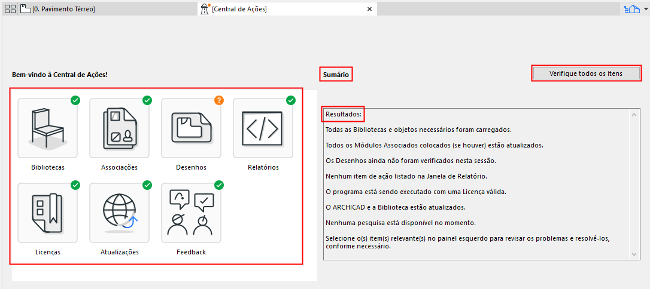Open the Bibliotecas chair icon tile
The image size is (650, 289).
coord(48,128)
